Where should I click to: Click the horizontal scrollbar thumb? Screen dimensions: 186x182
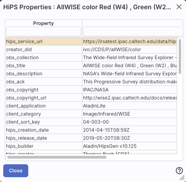57,157
